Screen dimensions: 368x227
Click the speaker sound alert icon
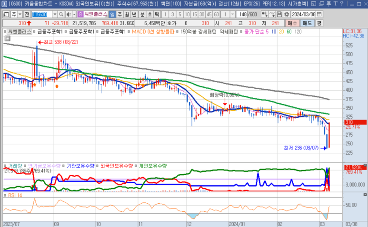[69, 14]
